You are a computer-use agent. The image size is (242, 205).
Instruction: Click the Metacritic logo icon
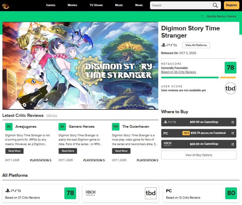point(6,6)
